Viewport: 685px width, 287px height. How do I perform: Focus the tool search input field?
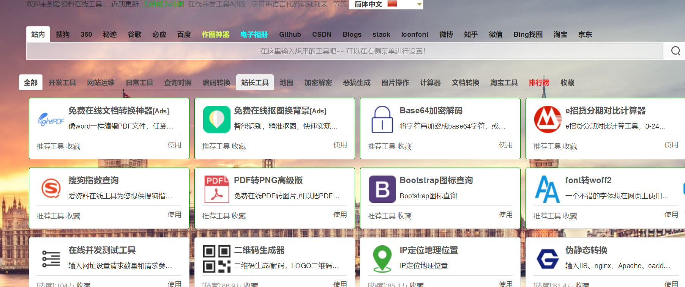(345, 51)
